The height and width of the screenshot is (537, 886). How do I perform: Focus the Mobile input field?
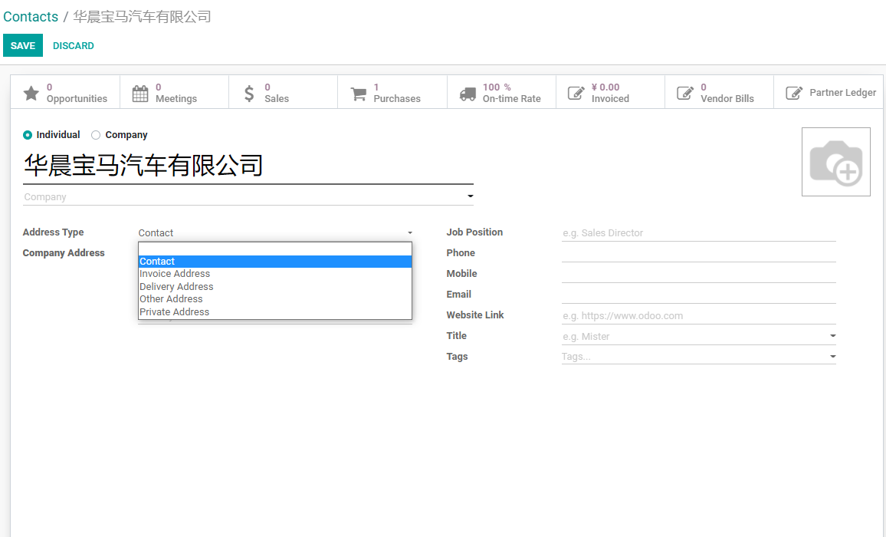pyautogui.click(x=698, y=274)
